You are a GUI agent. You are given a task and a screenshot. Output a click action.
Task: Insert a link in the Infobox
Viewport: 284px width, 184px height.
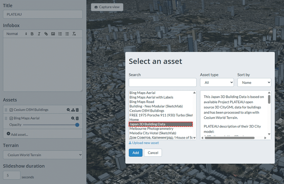coord(46,34)
